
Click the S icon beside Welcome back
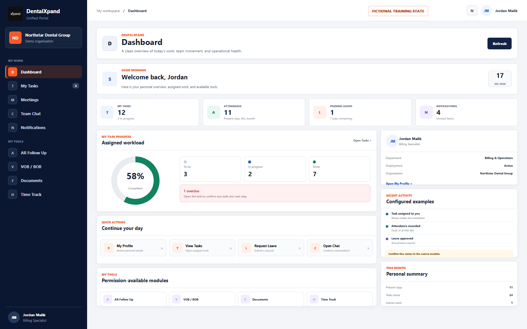[110, 79]
